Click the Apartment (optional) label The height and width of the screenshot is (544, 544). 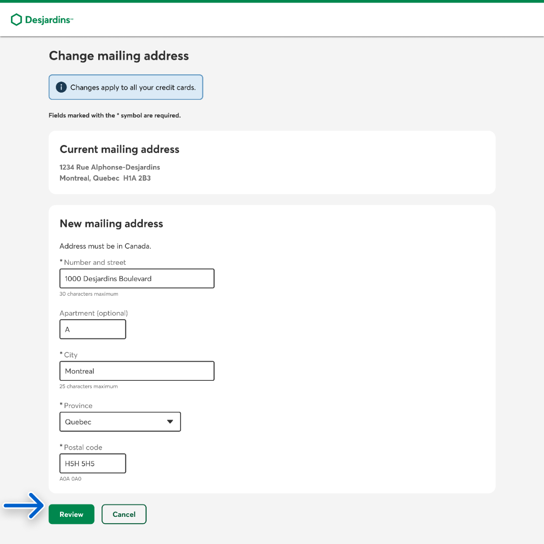93,313
